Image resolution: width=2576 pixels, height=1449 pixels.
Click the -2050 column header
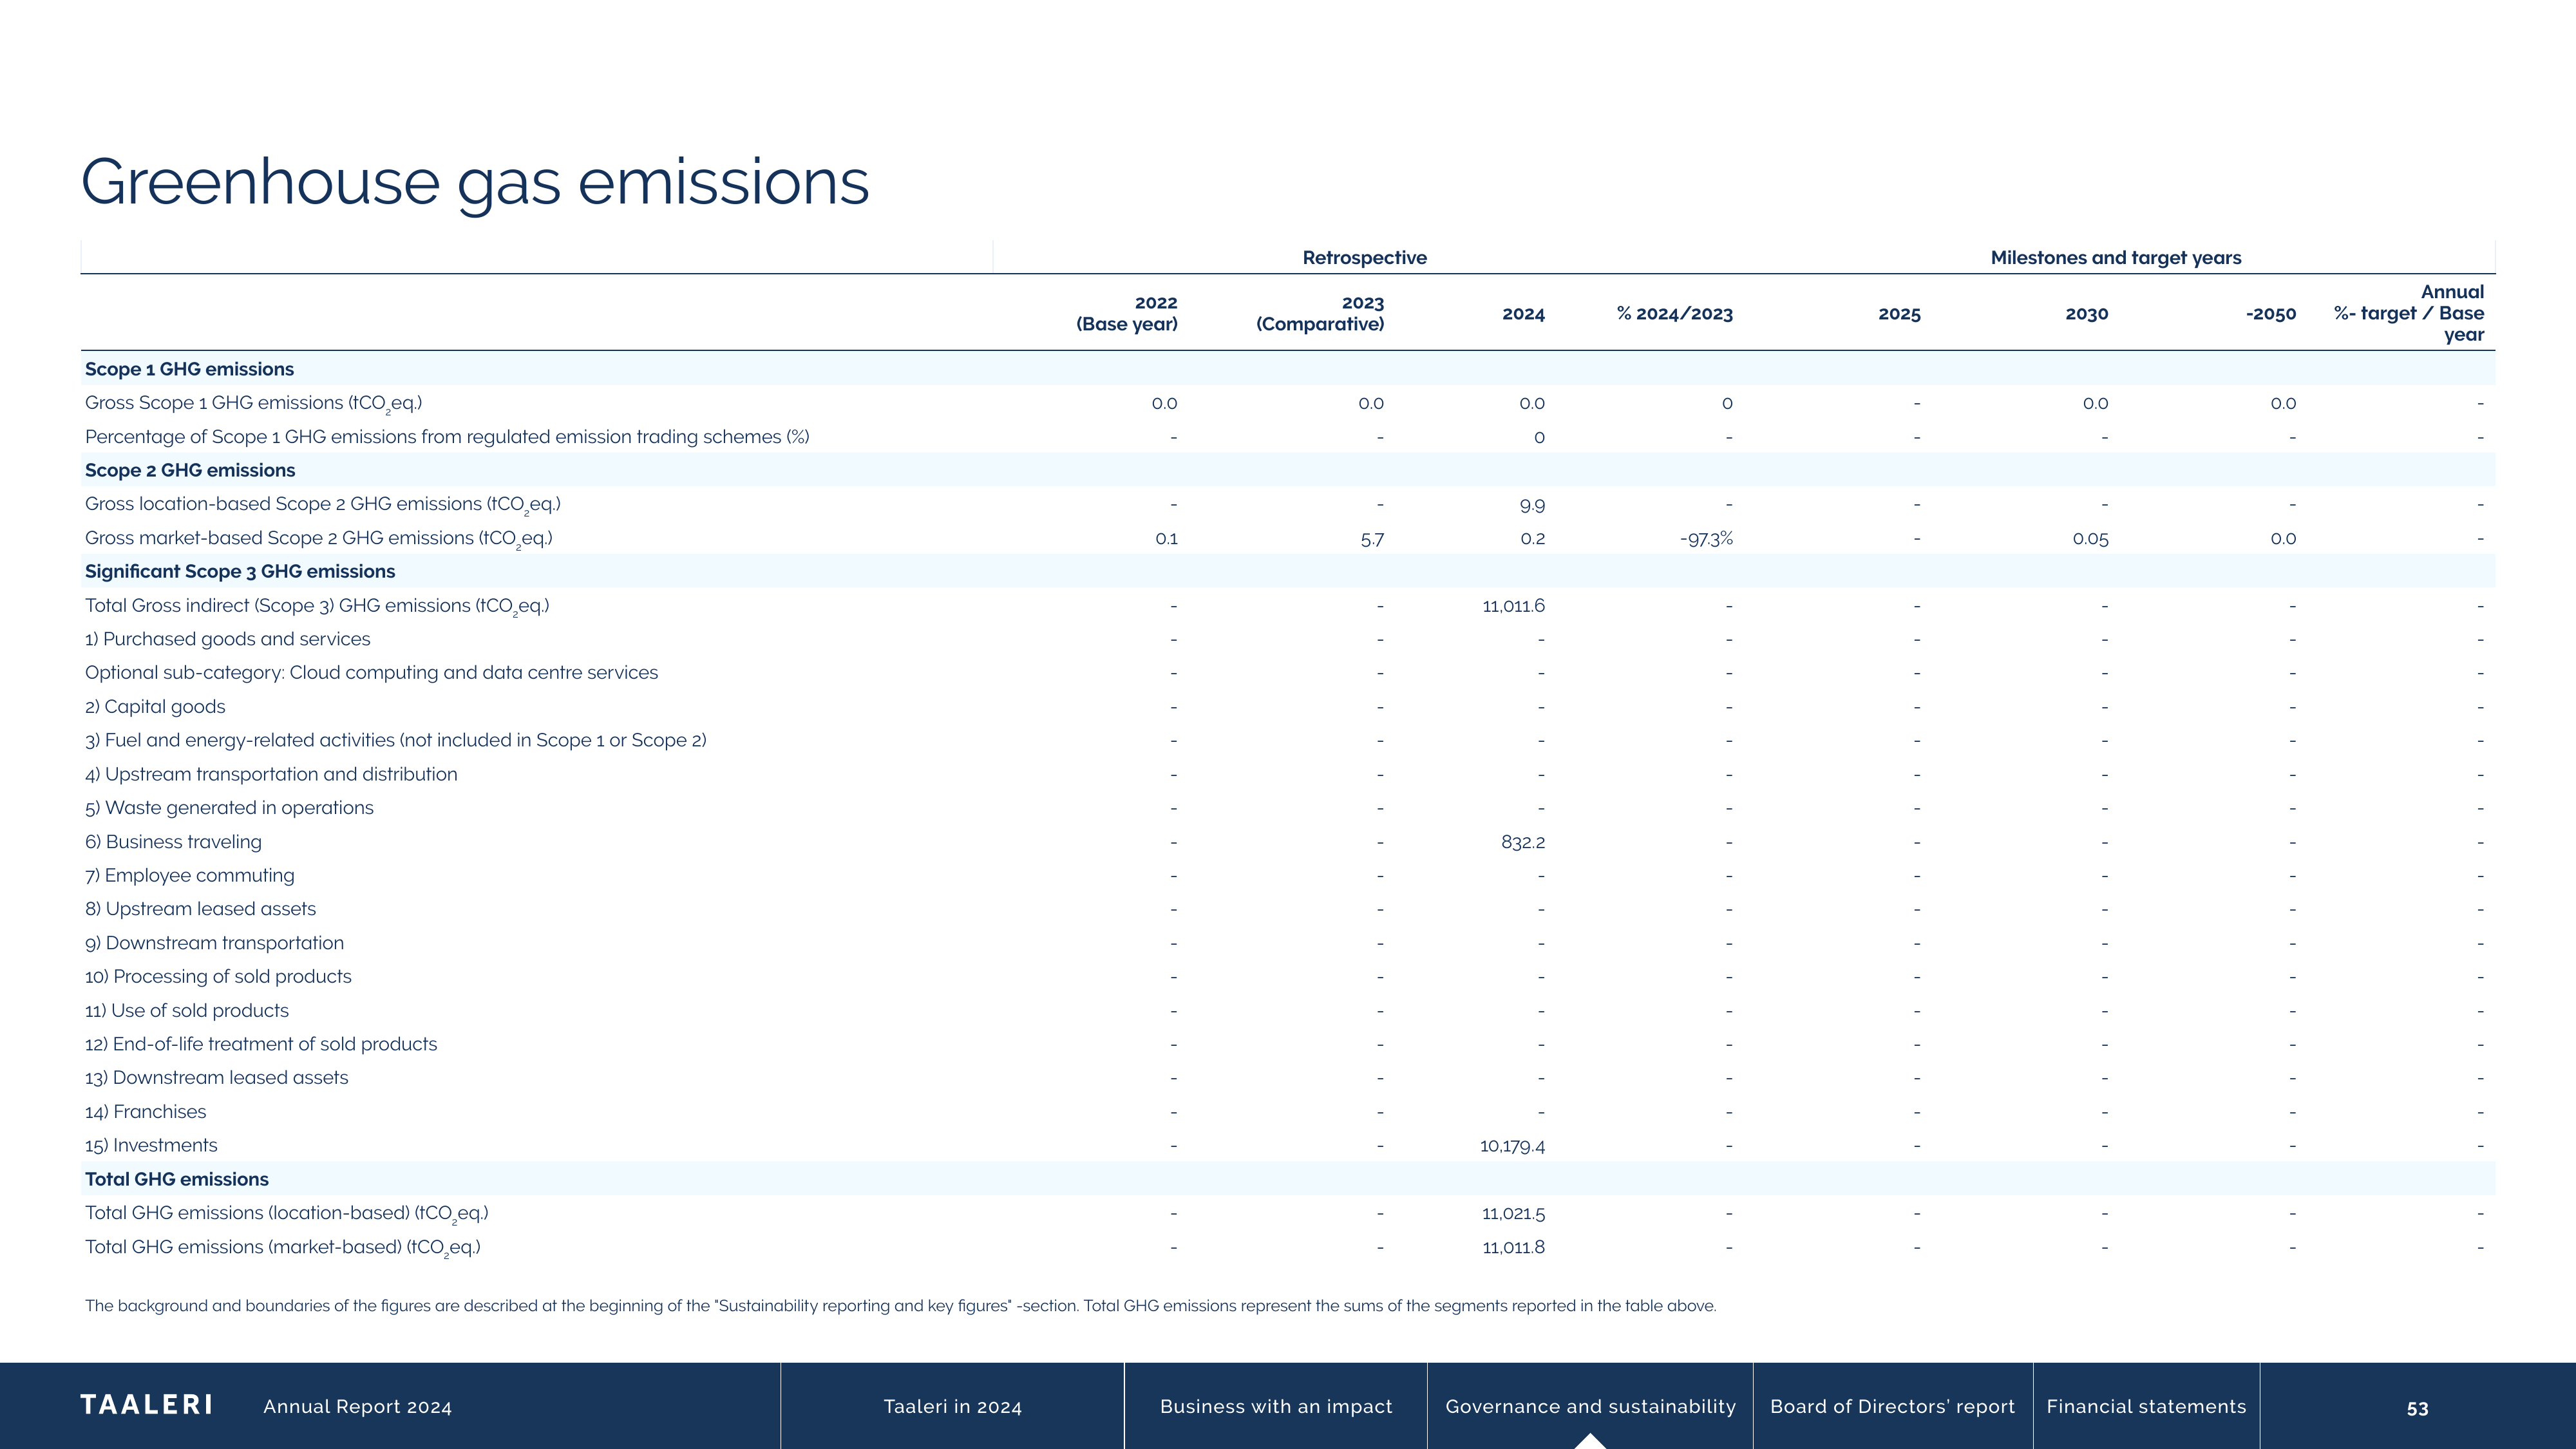[2270, 314]
